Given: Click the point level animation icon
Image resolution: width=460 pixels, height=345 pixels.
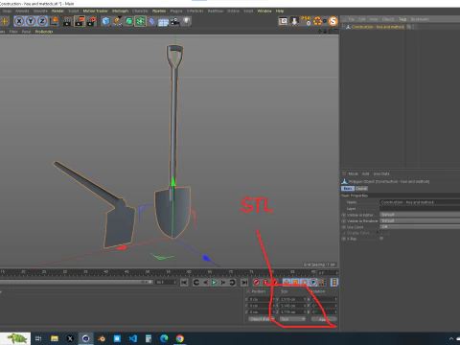Looking at the screenshot, I should coord(322,283).
